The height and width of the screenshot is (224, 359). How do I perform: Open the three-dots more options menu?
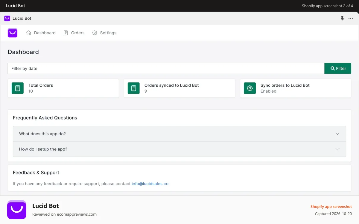351,18
